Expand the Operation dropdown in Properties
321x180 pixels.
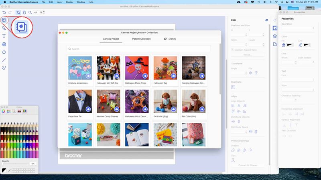coord(298,28)
